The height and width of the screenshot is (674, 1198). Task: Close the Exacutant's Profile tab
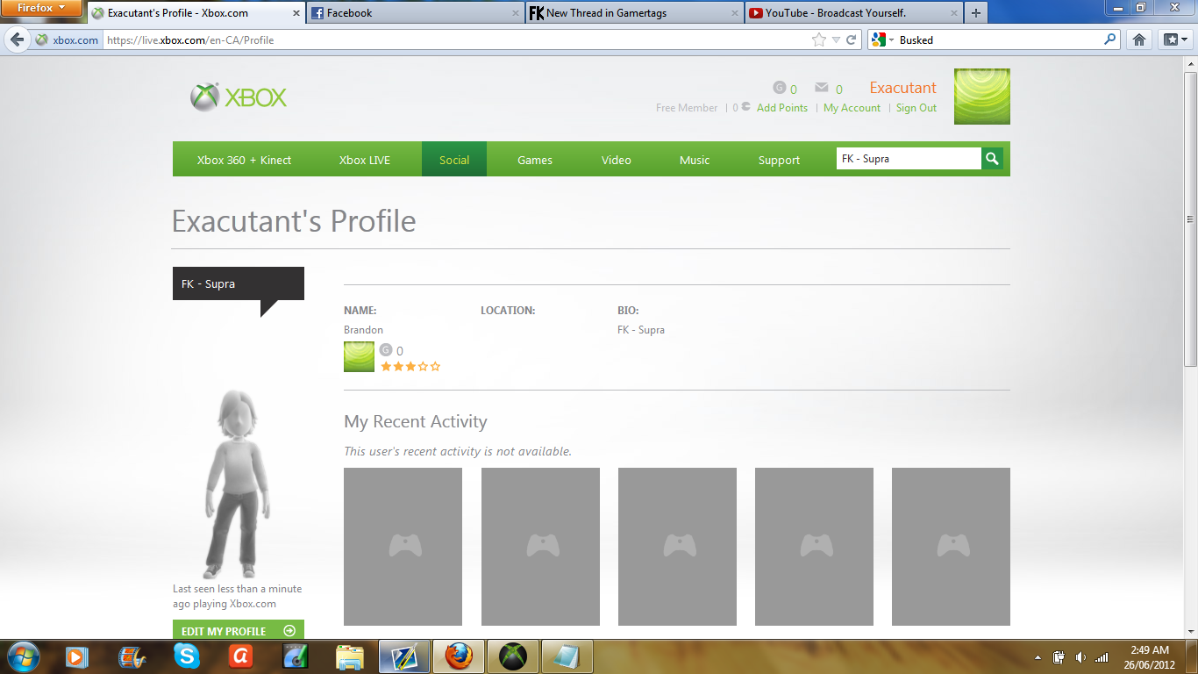tap(295, 13)
